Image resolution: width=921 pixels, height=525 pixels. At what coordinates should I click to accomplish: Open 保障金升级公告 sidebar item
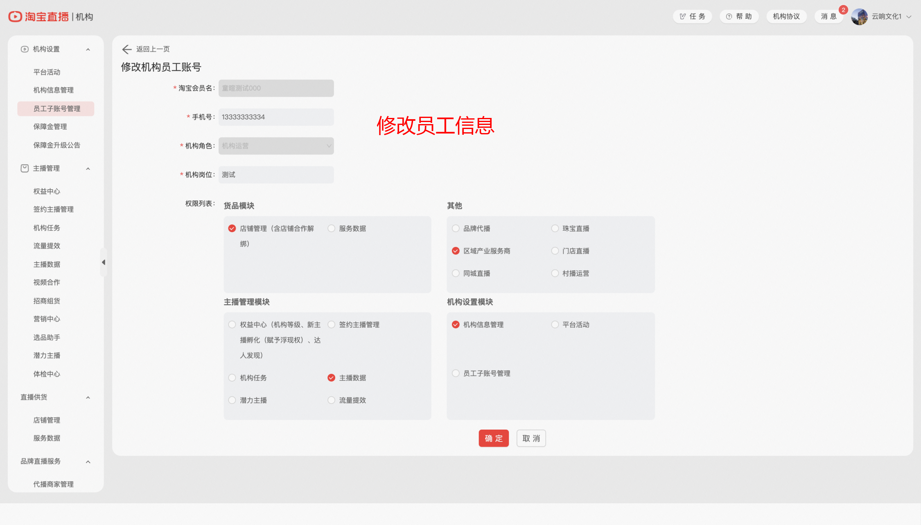click(x=57, y=145)
